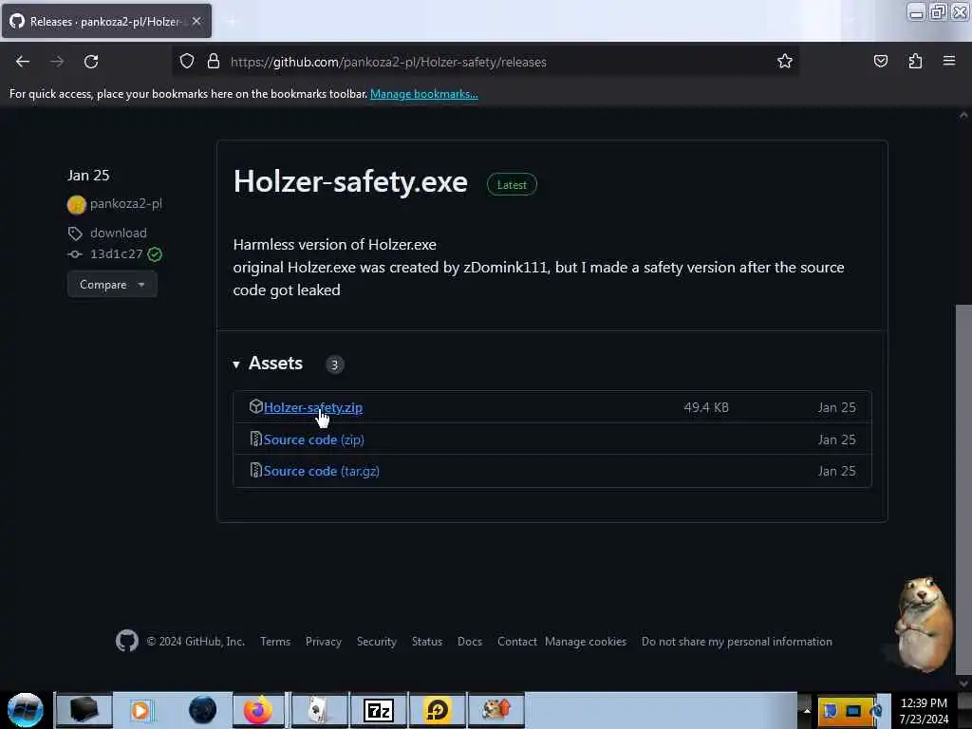Click the package icon beside Holzer-safety.zip

256,406
